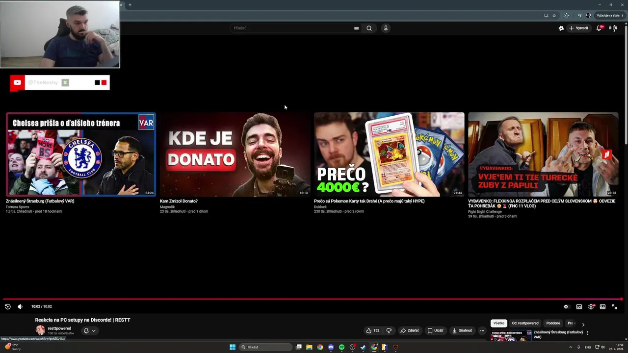Like the video with 152 likes
The height and width of the screenshot is (353, 628).
click(x=372, y=330)
